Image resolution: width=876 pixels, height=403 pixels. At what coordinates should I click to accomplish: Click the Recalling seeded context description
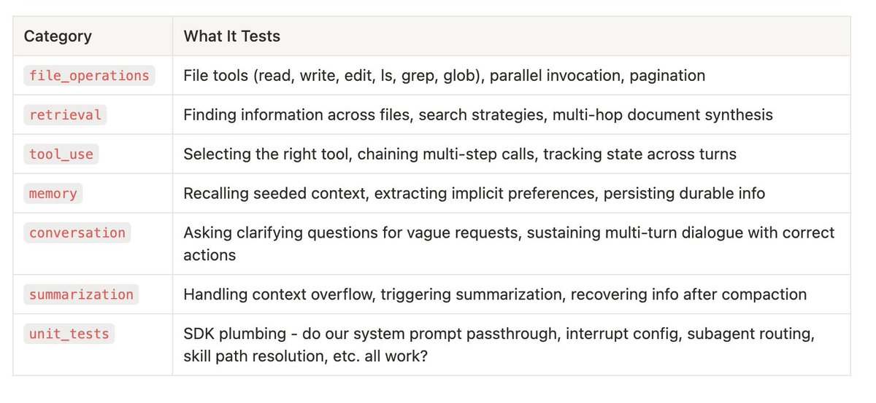[474, 193]
